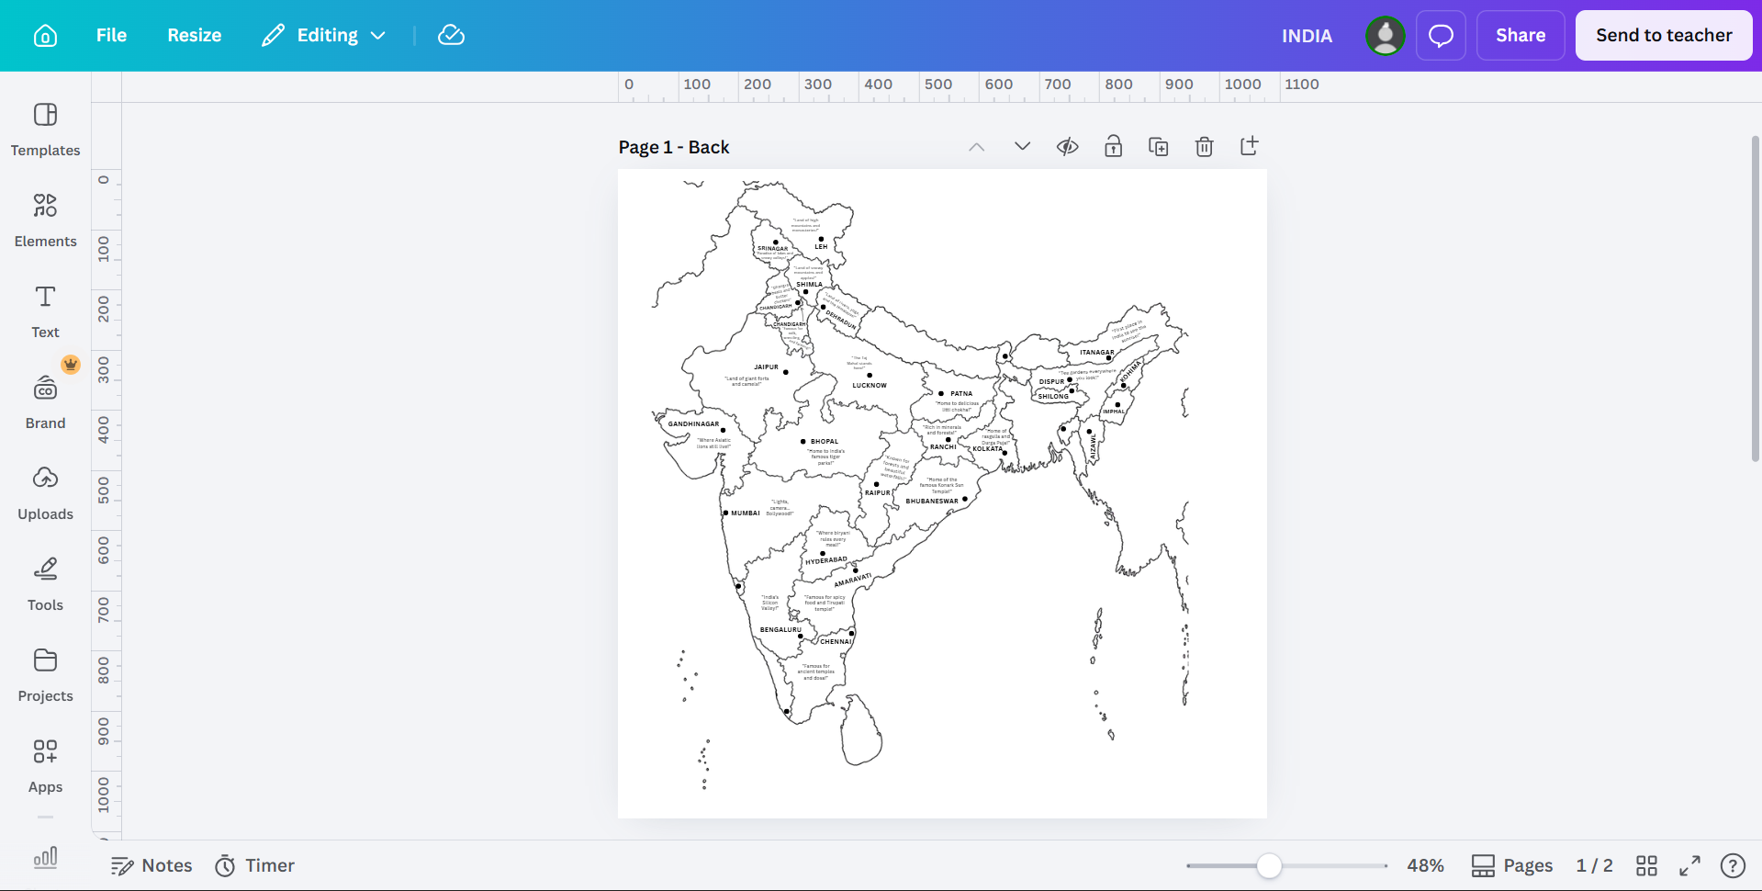Viewport: 1762px width, 891px height.
Task: Open the Elements panel
Action: coord(45,220)
